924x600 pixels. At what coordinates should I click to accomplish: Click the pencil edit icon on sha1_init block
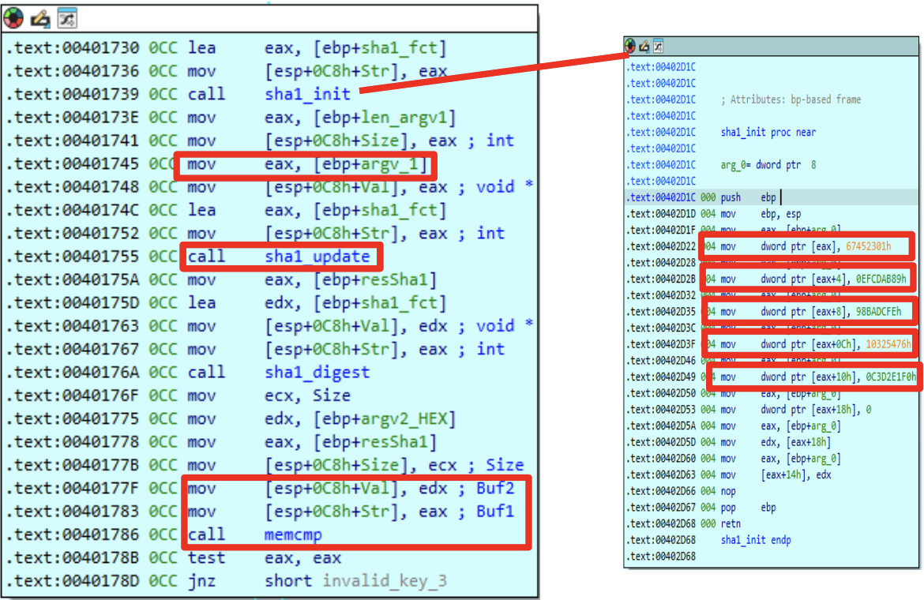coord(644,47)
